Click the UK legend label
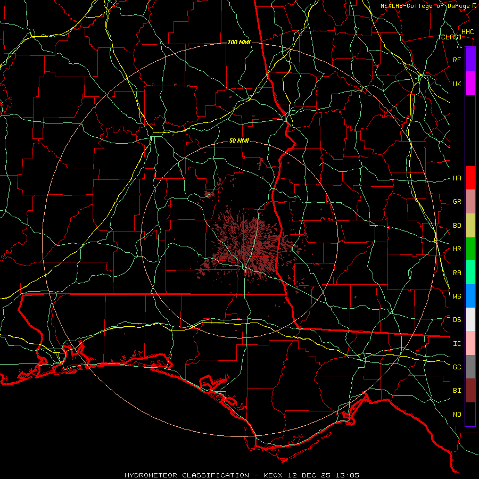This screenshot has height=479, width=479. tap(457, 84)
